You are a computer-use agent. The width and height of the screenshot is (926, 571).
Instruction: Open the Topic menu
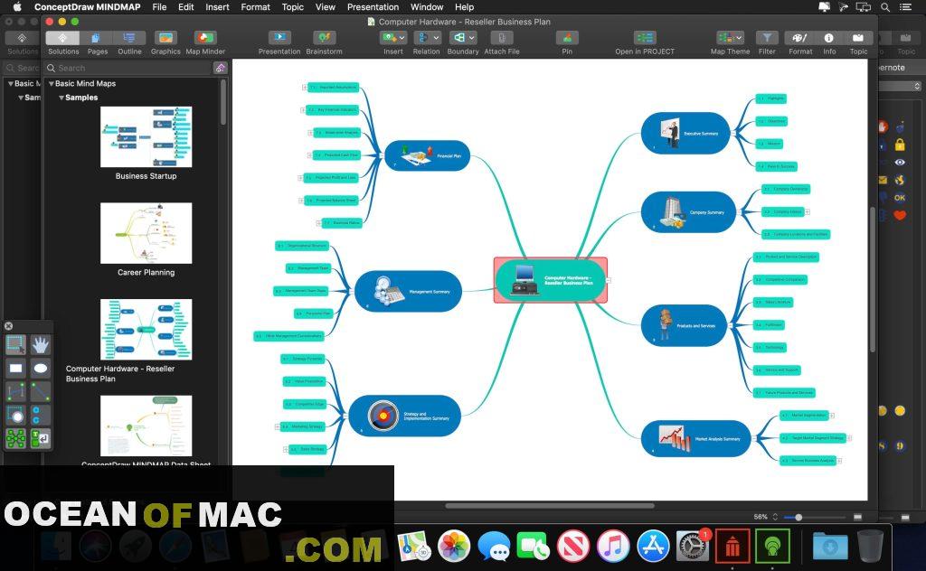coord(292,7)
